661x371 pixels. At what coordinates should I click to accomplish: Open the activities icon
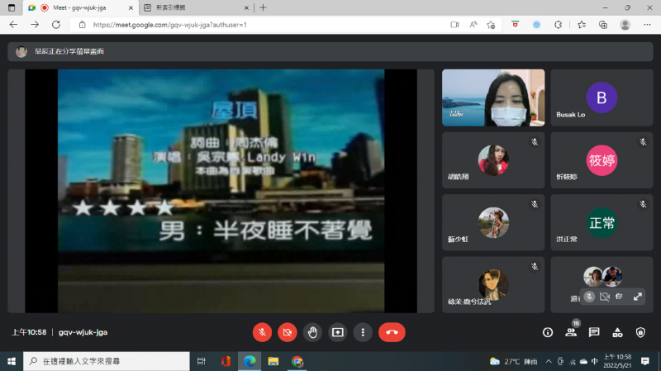(x=617, y=332)
